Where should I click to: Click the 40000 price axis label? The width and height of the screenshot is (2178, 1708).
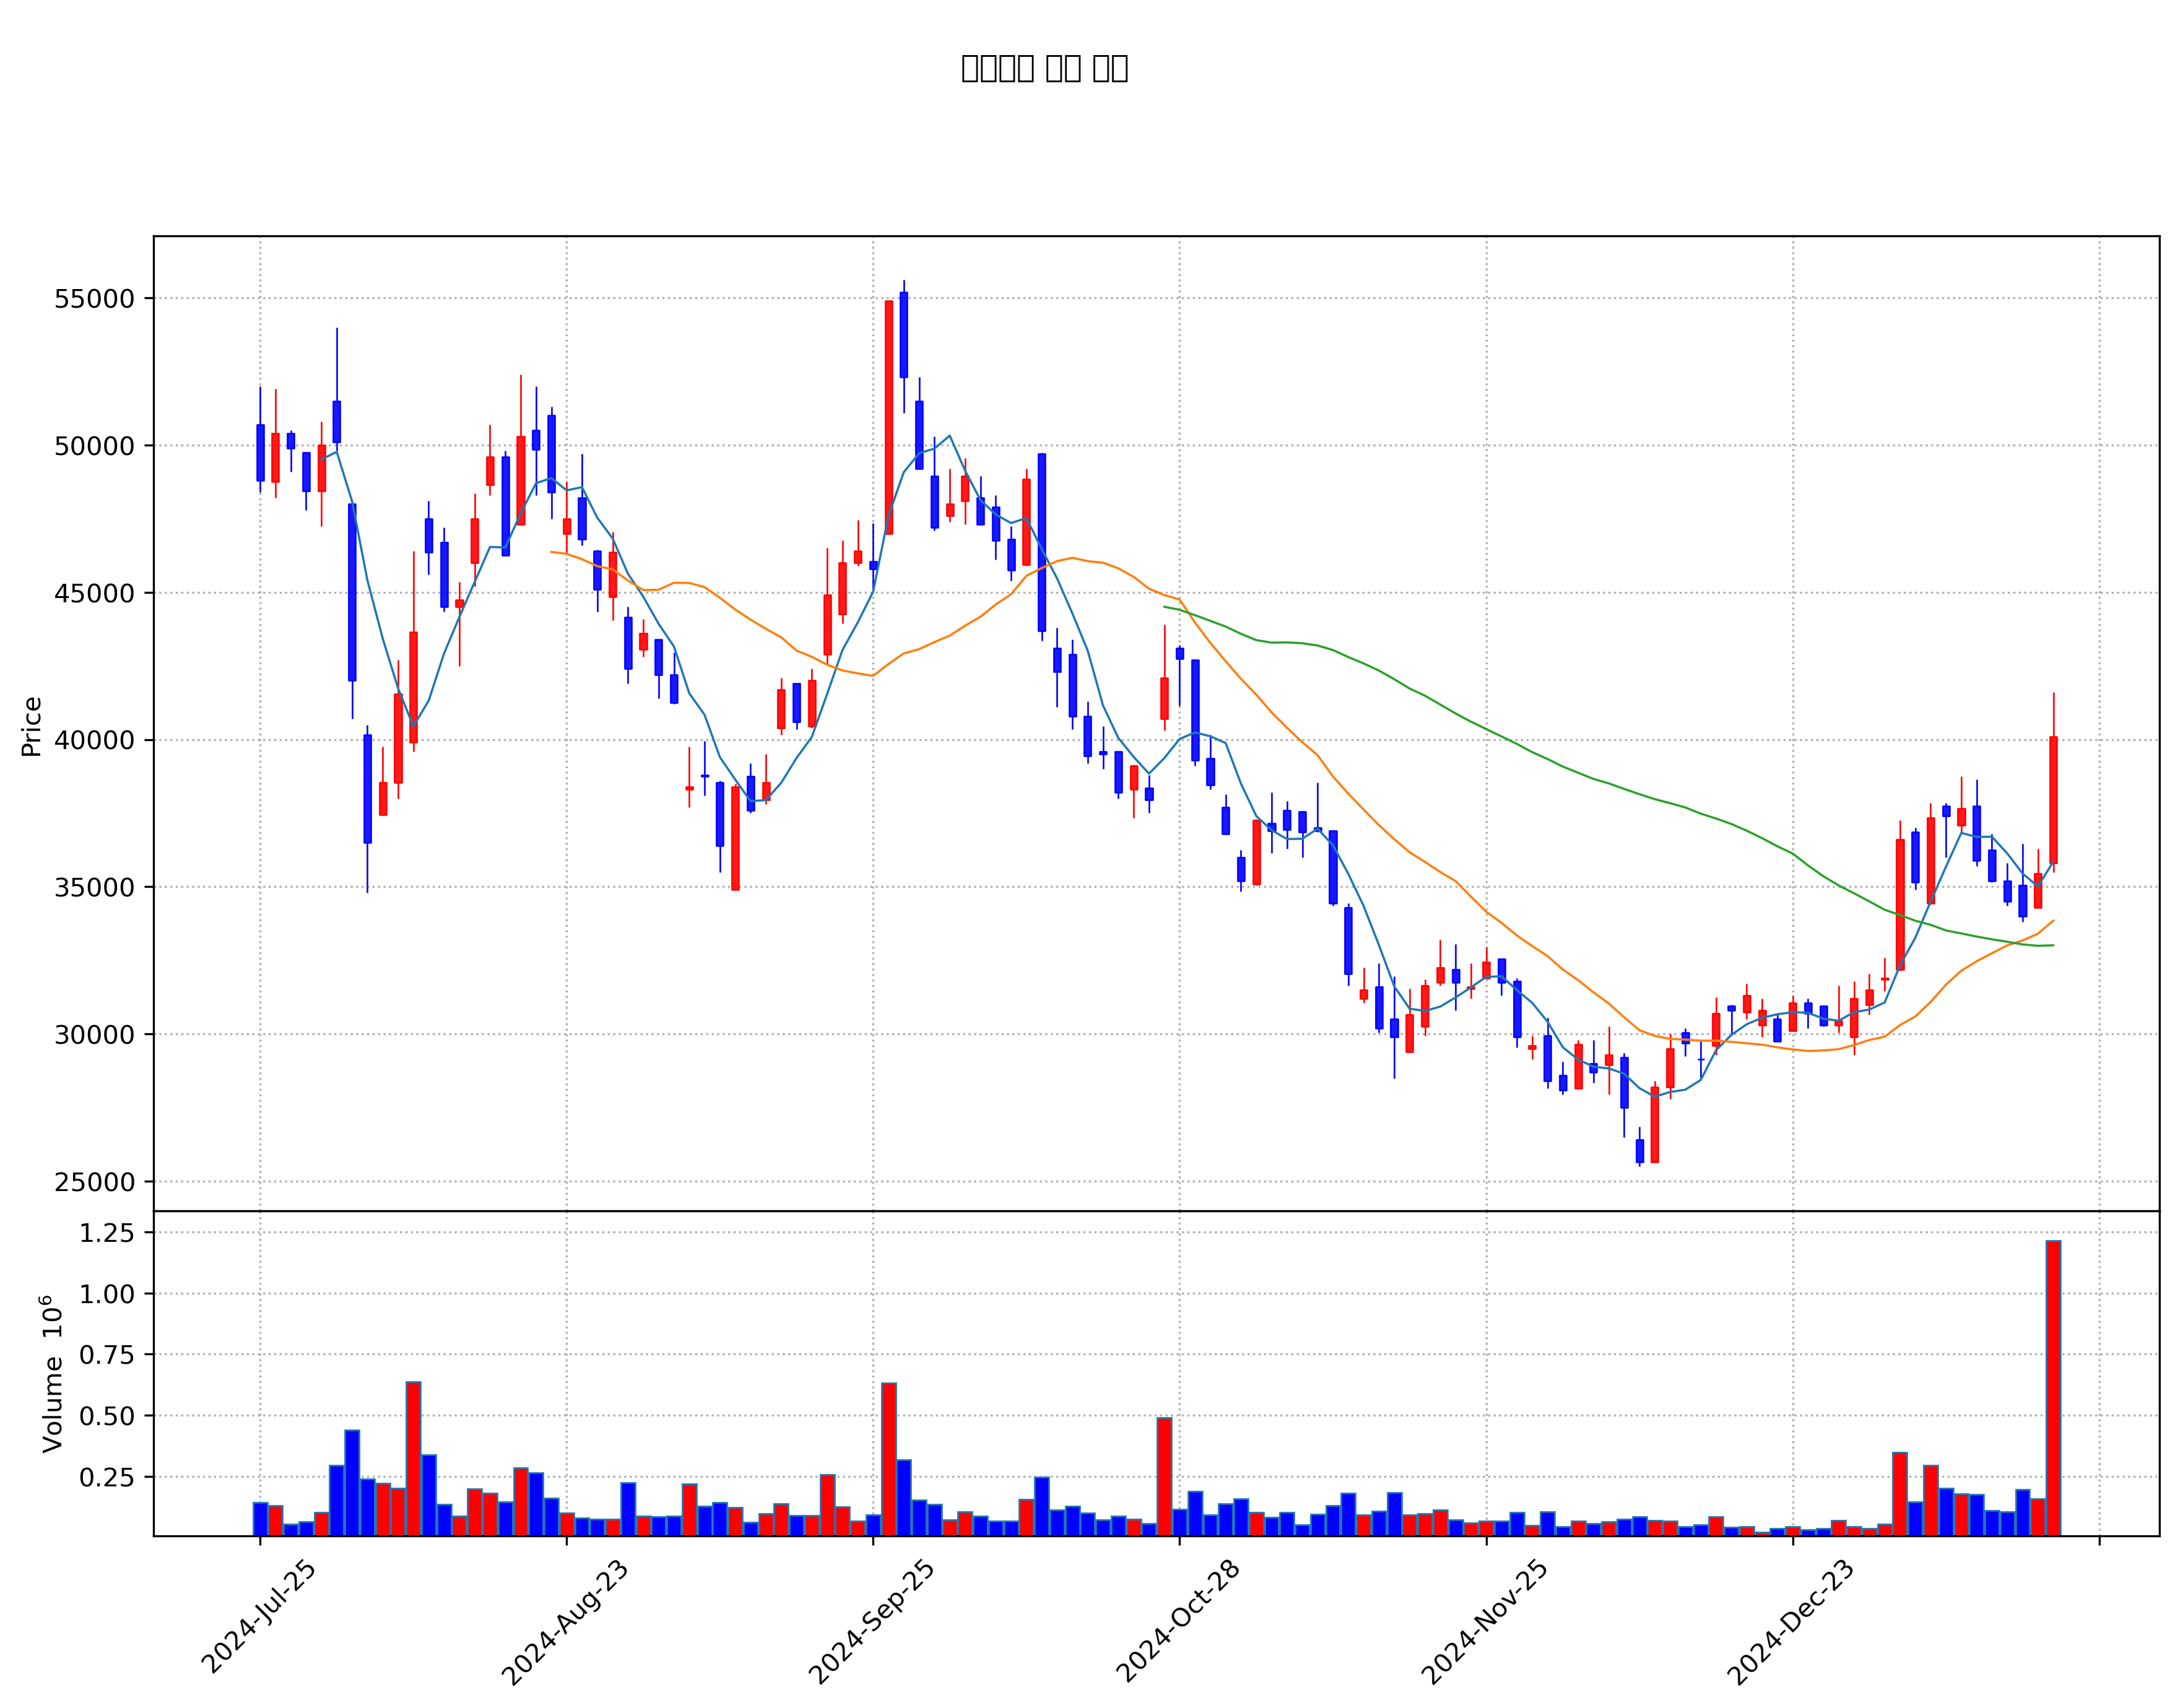pyautogui.click(x=94, y=741)
